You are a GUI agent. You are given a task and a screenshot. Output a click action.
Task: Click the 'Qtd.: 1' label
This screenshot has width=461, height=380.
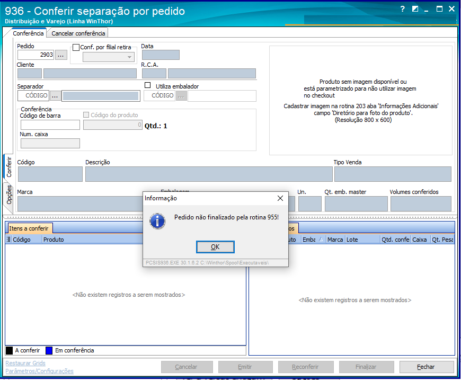click(x=156, y=126)
